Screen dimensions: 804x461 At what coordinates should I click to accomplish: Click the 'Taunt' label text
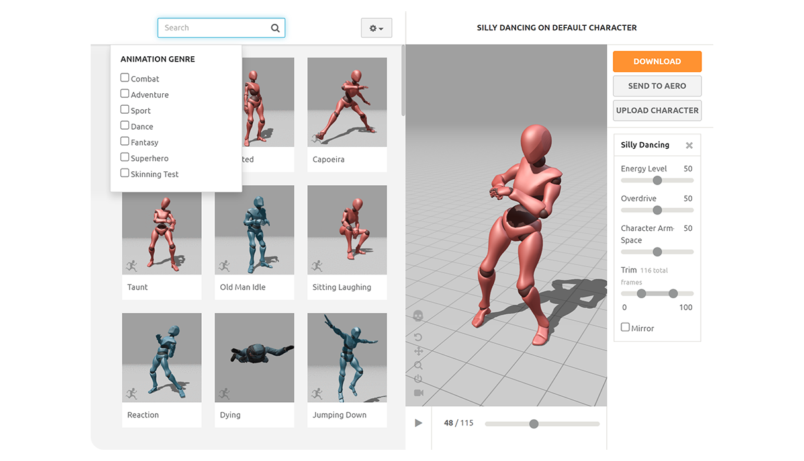[138, 287]
